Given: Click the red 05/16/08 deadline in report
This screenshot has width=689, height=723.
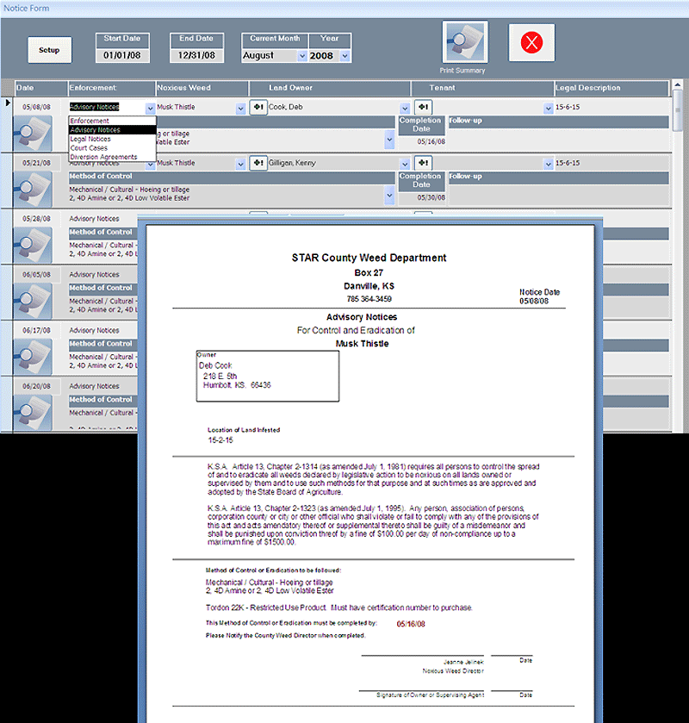Looking at the screenshot, I should [x=411, y=624].
